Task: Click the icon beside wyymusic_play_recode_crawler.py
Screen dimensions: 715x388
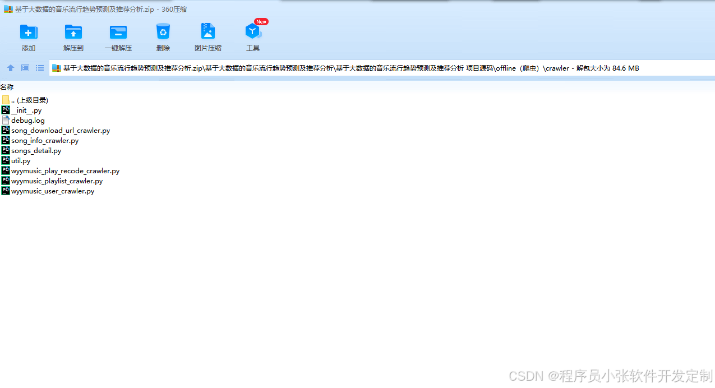Action: 6,170
